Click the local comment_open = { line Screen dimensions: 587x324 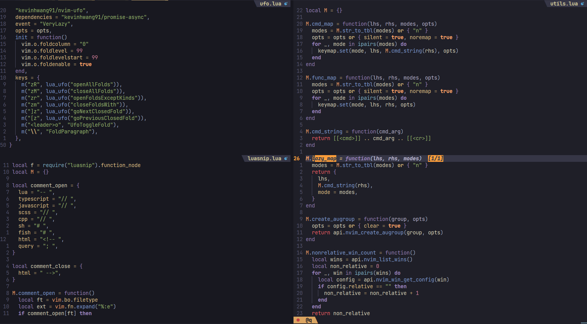[x=46, y=185]
